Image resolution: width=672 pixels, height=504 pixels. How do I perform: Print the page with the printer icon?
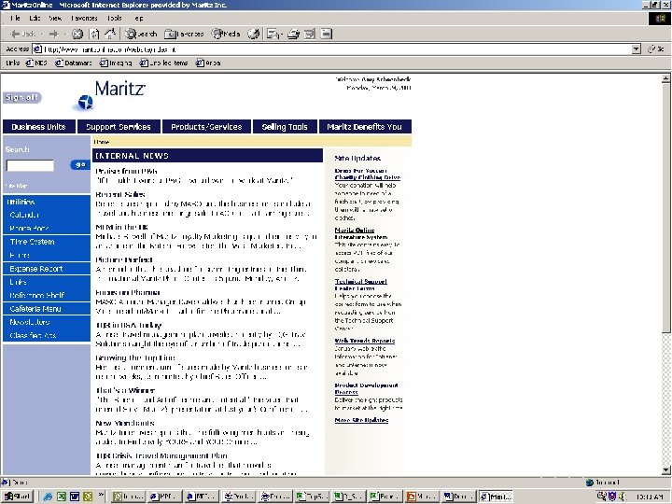pos(293,34)
